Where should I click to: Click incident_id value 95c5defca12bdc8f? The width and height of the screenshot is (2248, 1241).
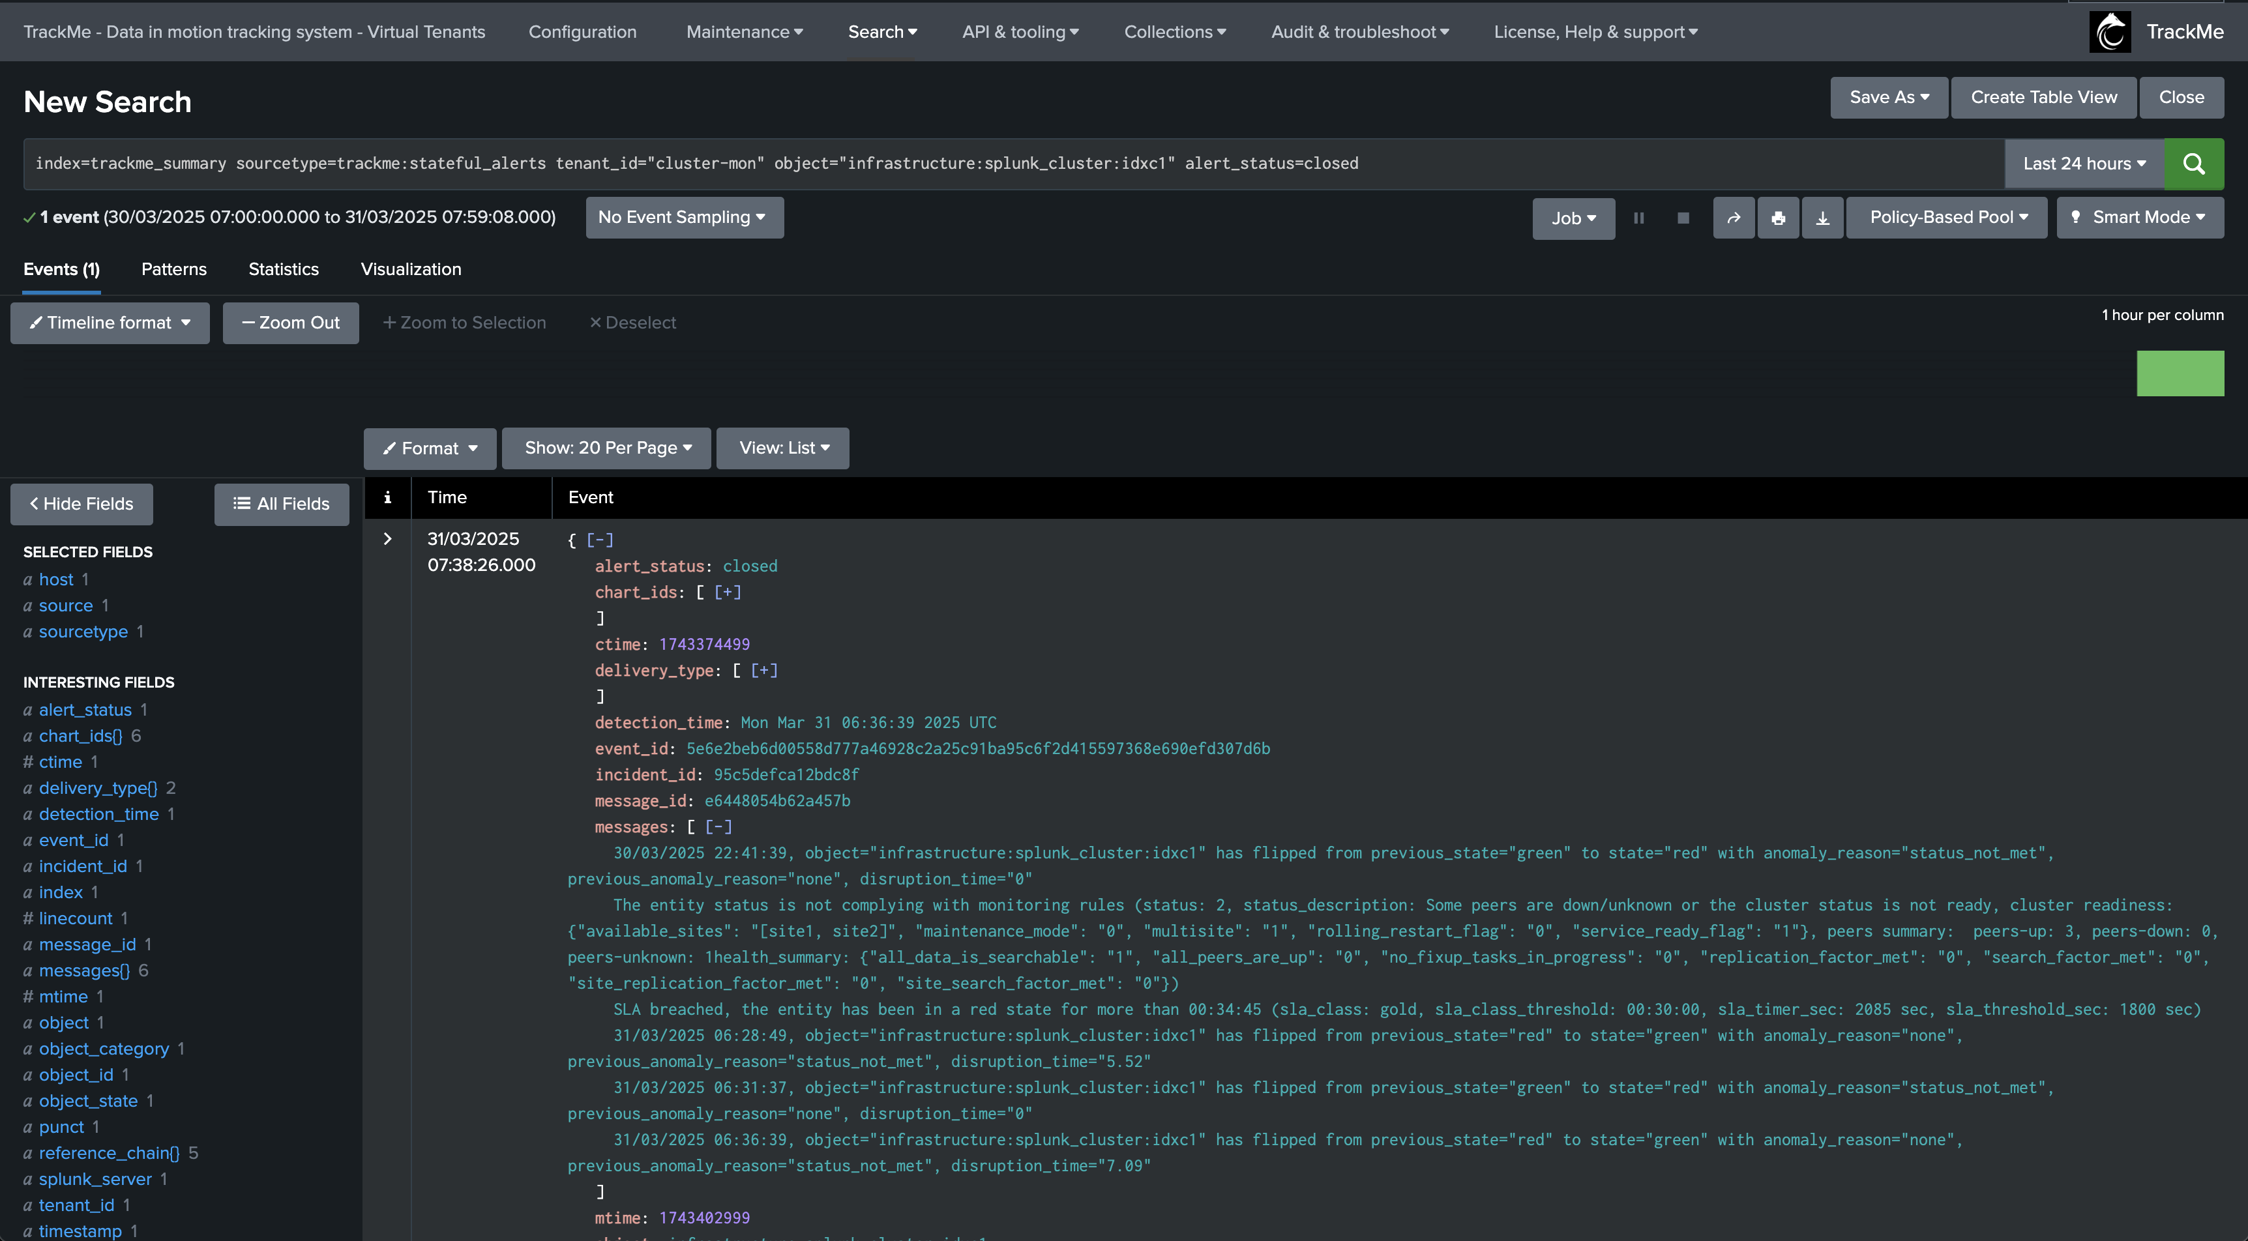[786, 774]
